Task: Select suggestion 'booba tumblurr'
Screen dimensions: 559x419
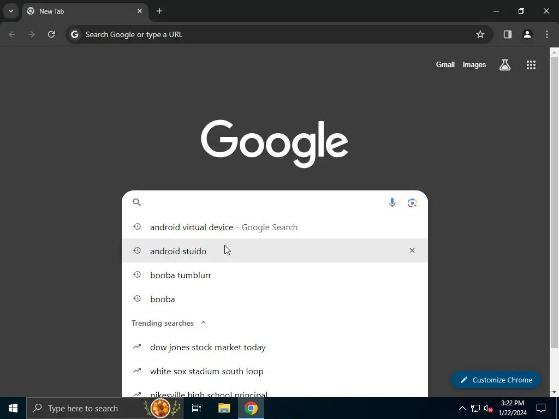Action: 275,275
